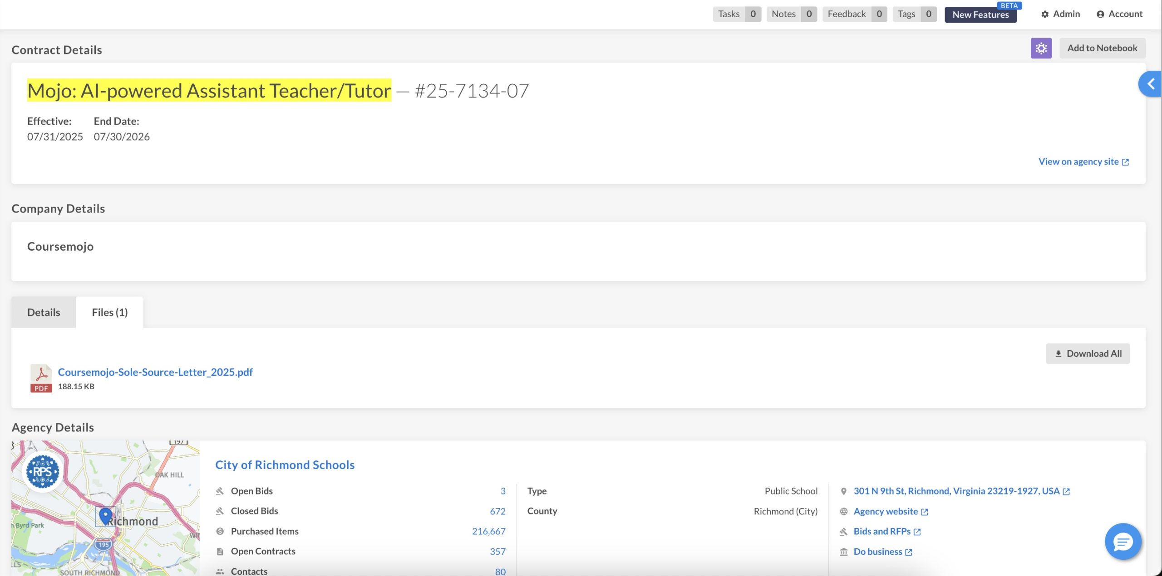Select the Files (1) tab
The image size is (1162, 576).
click(x=109, y=312)
